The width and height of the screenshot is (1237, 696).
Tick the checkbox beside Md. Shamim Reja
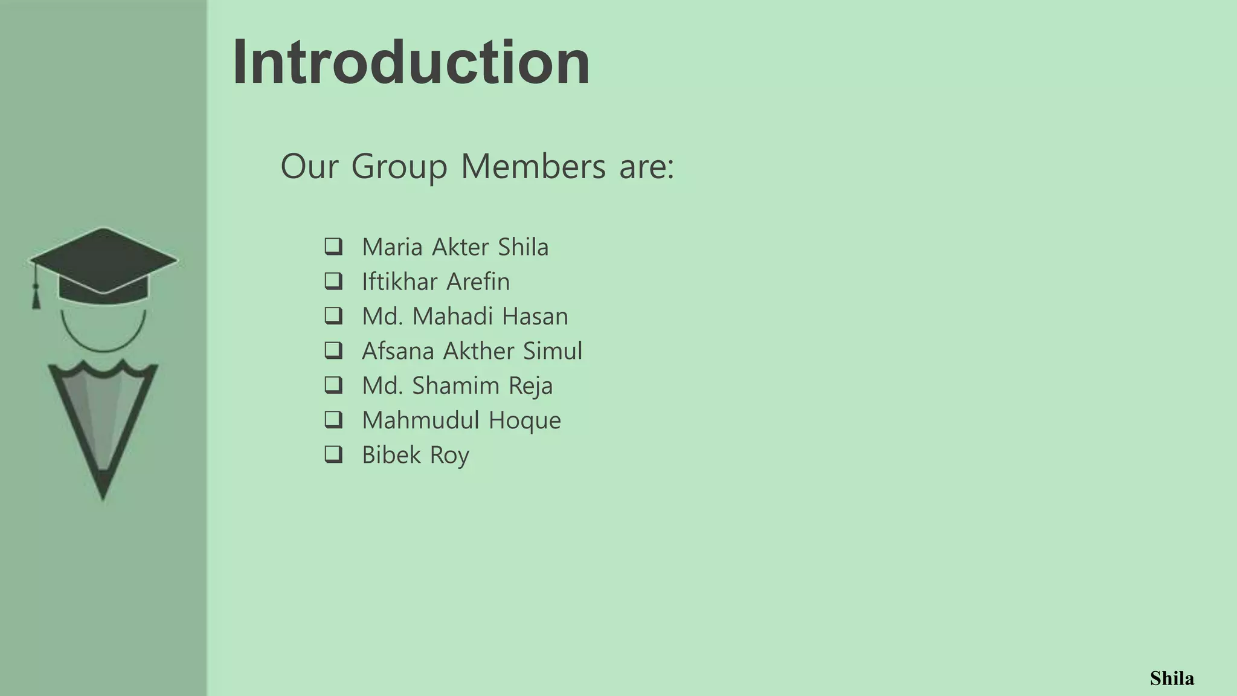click(333, 385)
